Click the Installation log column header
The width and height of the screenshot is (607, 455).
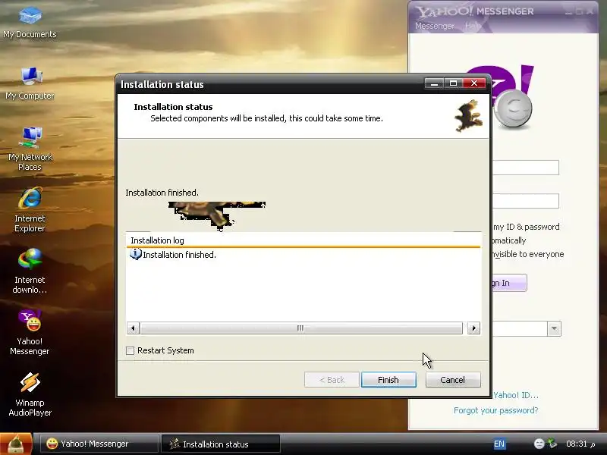point(303,240)
